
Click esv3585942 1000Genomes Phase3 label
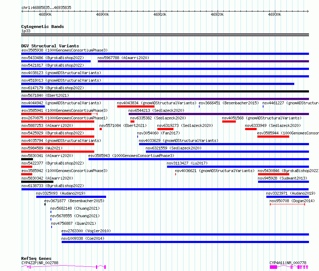pos(65,171)
